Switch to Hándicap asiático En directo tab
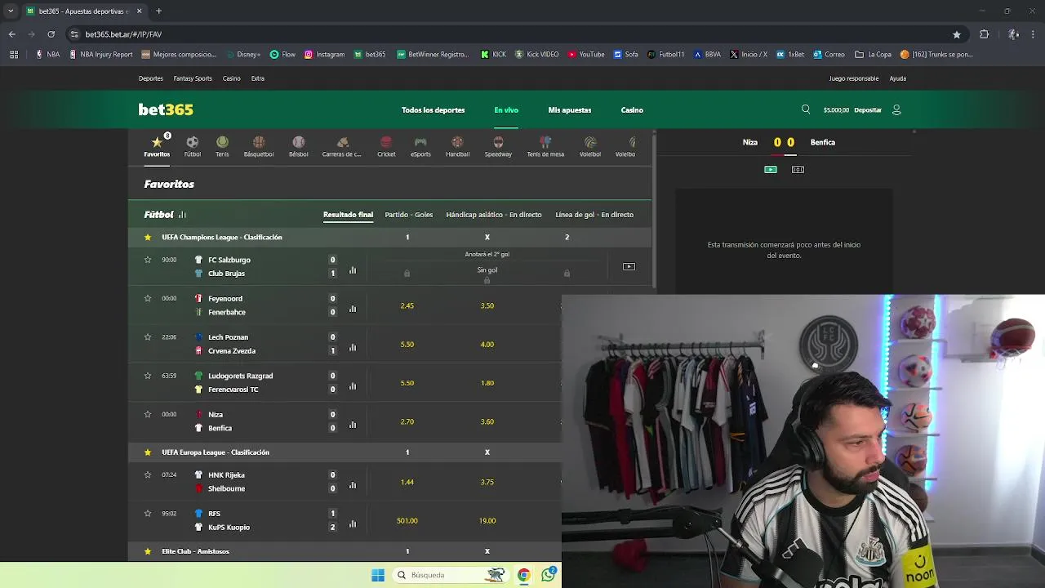Screen dimensions: 1045x588 coord(494,215)
